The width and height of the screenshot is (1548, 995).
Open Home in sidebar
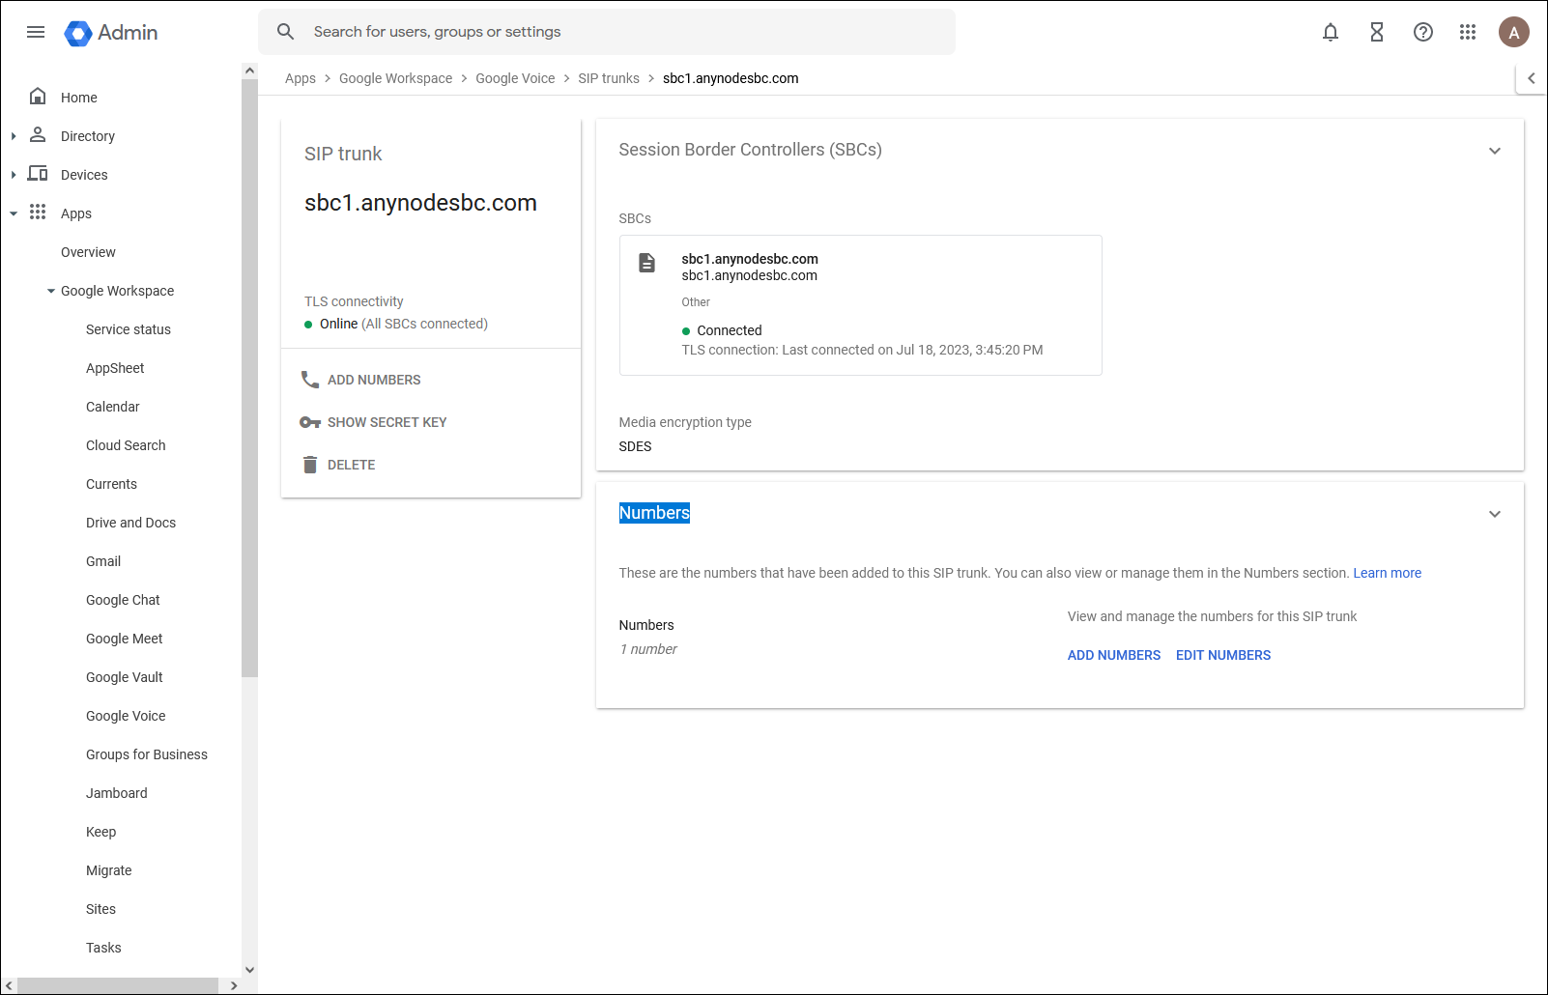tap(79, 98)
